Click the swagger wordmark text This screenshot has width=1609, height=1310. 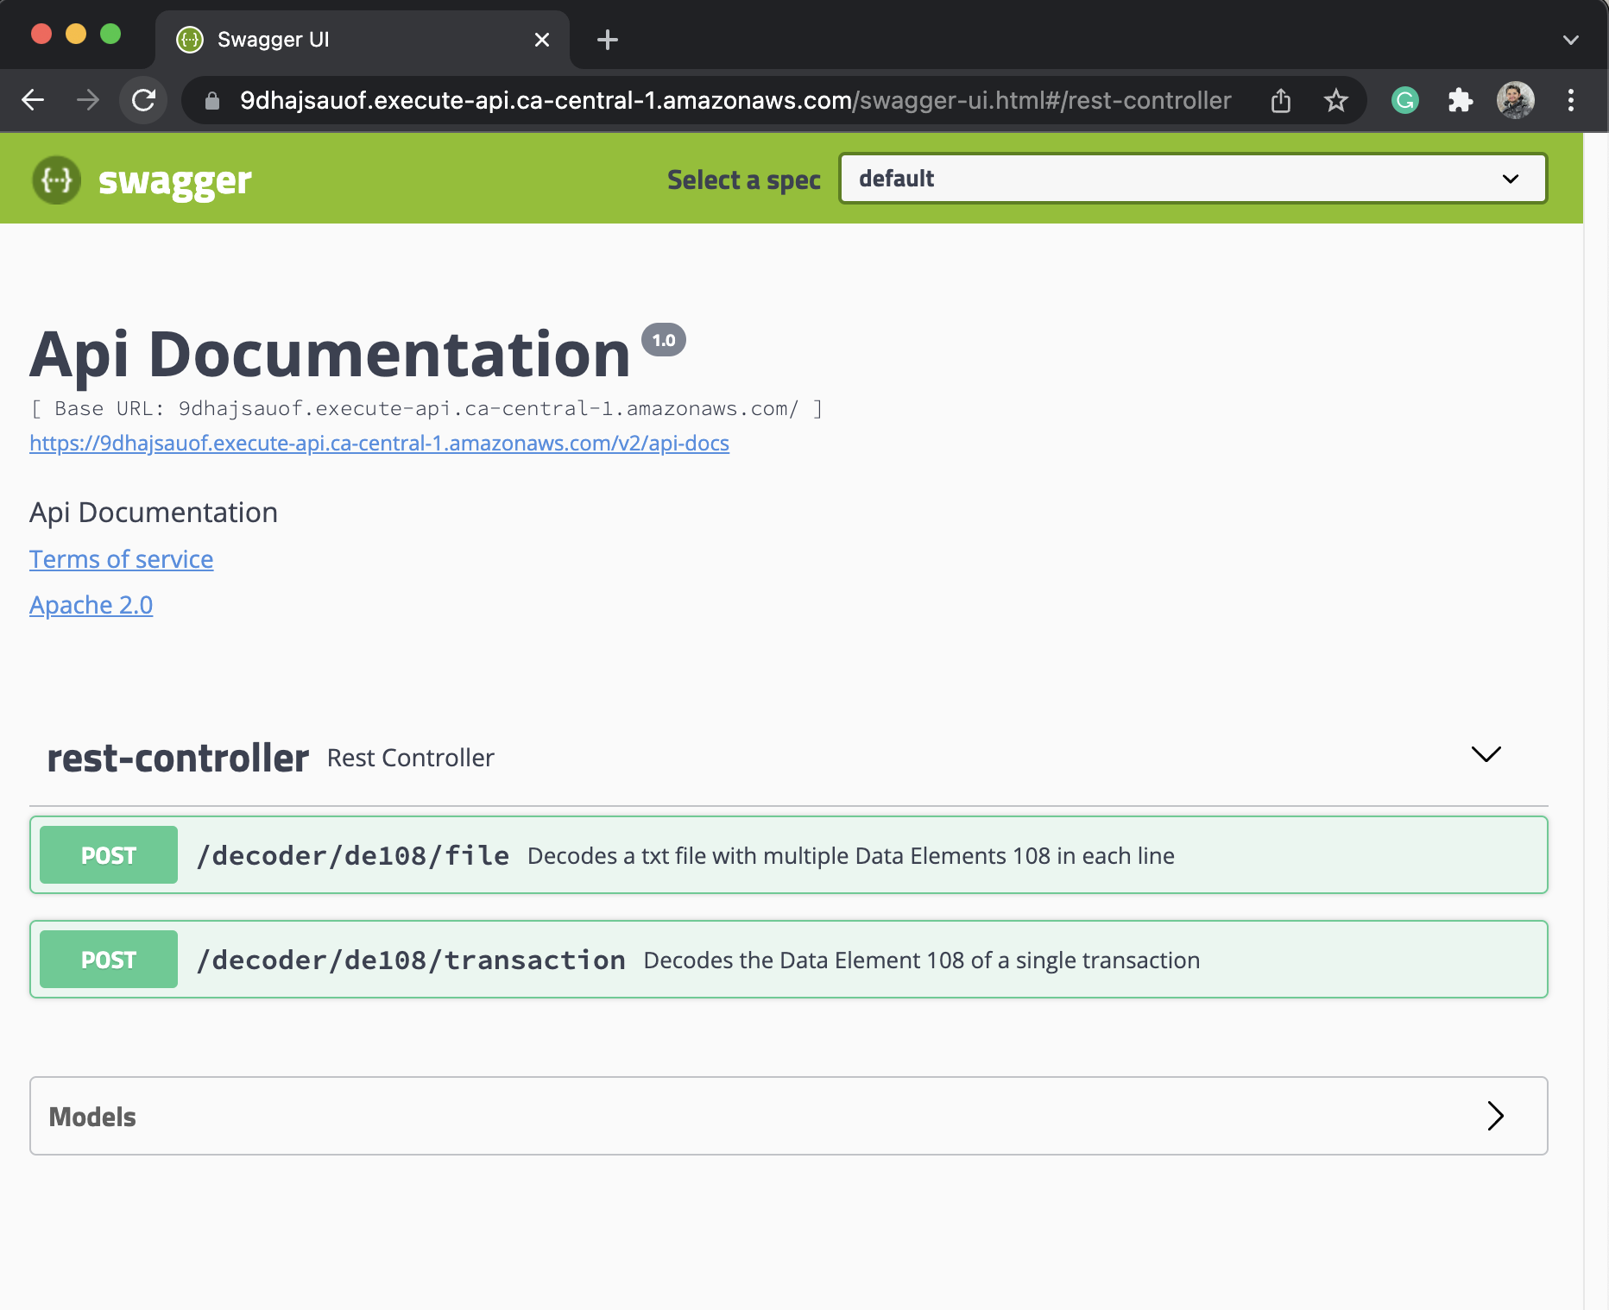coord(175,180)
